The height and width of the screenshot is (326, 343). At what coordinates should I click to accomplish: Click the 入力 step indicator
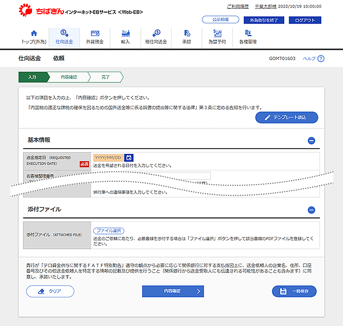[33, 77]
